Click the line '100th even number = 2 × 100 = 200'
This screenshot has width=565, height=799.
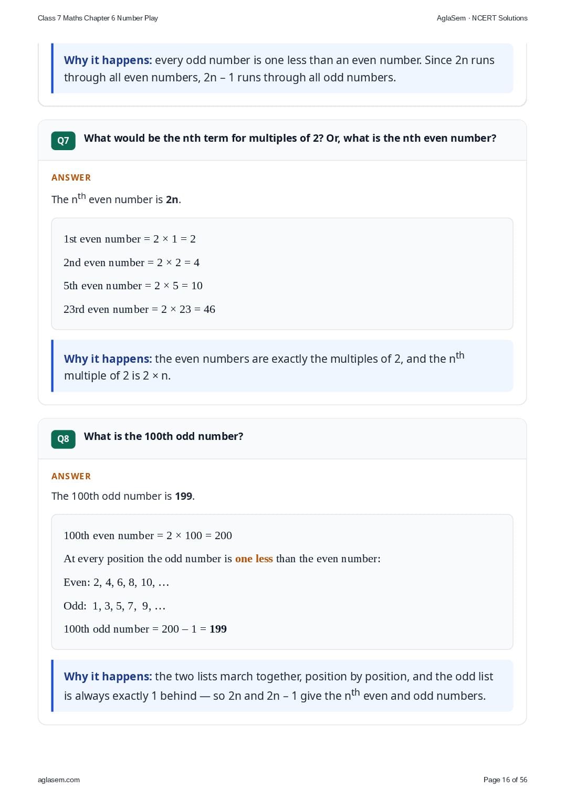point(148,535)
